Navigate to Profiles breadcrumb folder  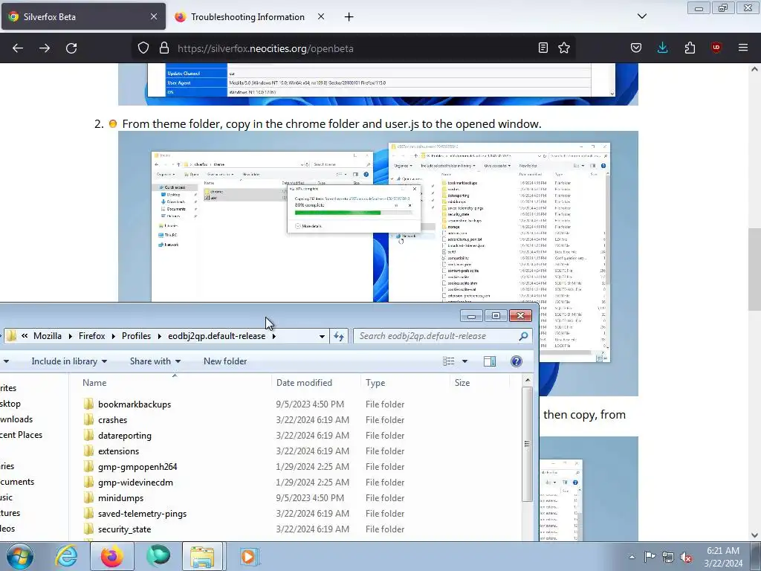[x=137, y=336]
